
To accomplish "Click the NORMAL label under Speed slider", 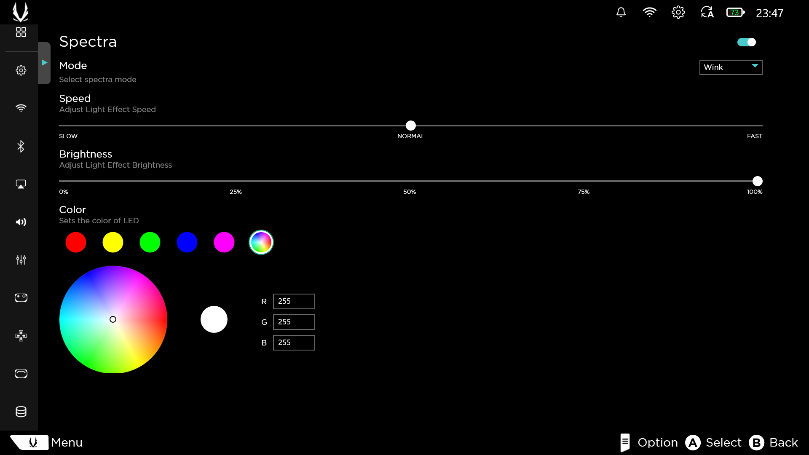I will tap(411, 136).
